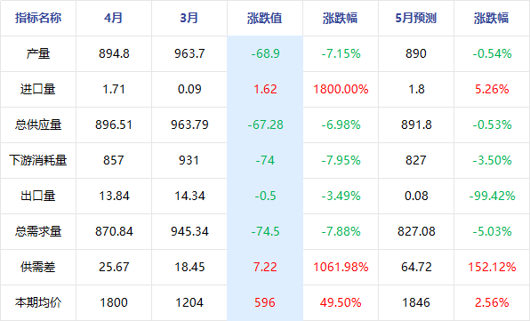The width and height of the screenshot is (530, 321).
Task: Click the -7.15% percentage cell
Action: [x=341, y=53]
